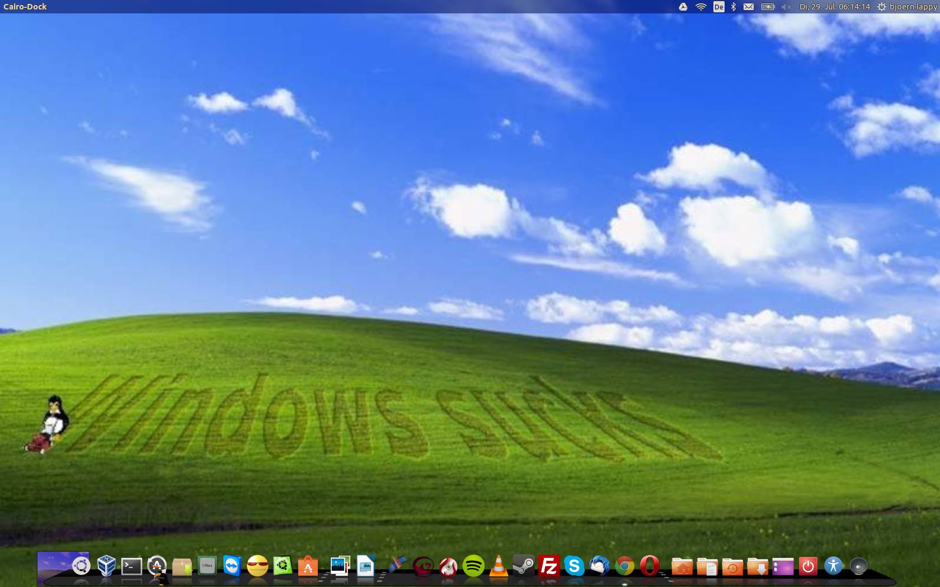Click the grey speaker sound icon in dock
Screen dimensions: 940x587
click(x=858, y=566)
